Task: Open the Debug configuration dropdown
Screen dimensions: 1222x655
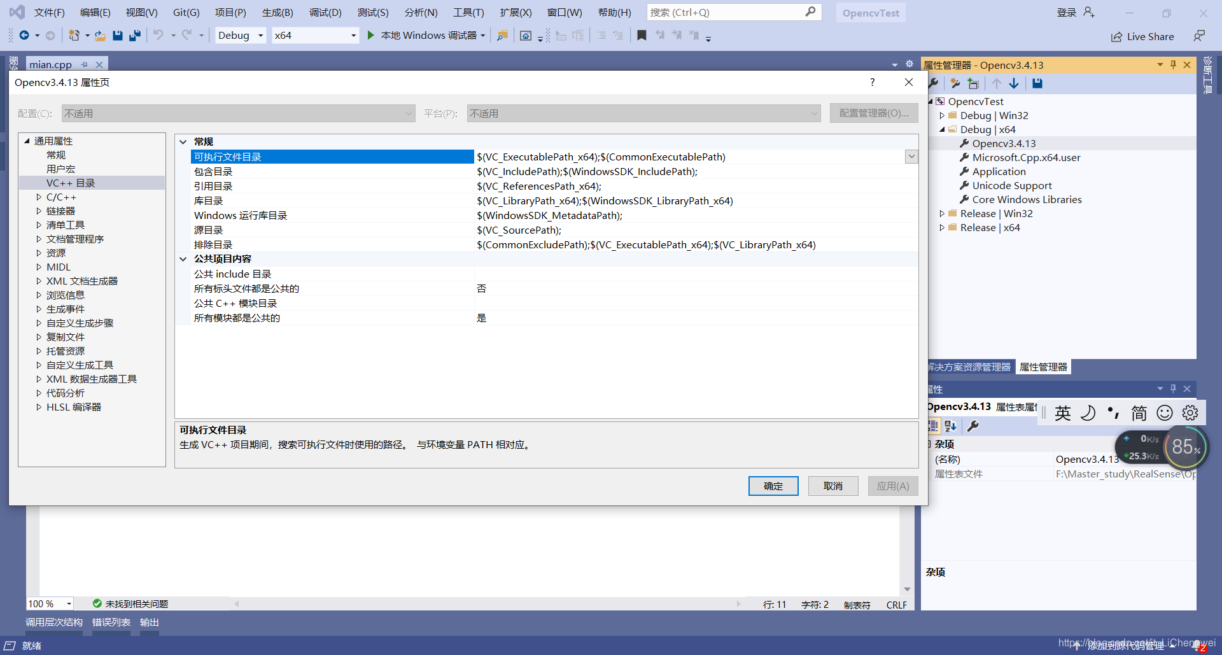Action: (260, 36)
